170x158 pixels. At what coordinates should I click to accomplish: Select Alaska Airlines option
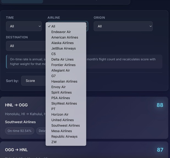(66, 43)
